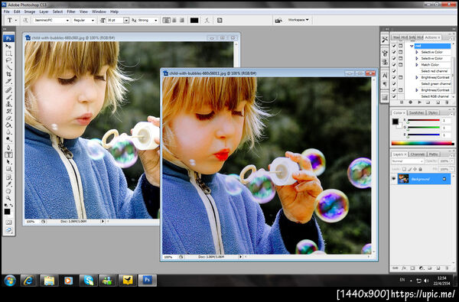Create new action icon in Actions panel
The height and width of the screenshot is (302, 459).
pos(438,102)
